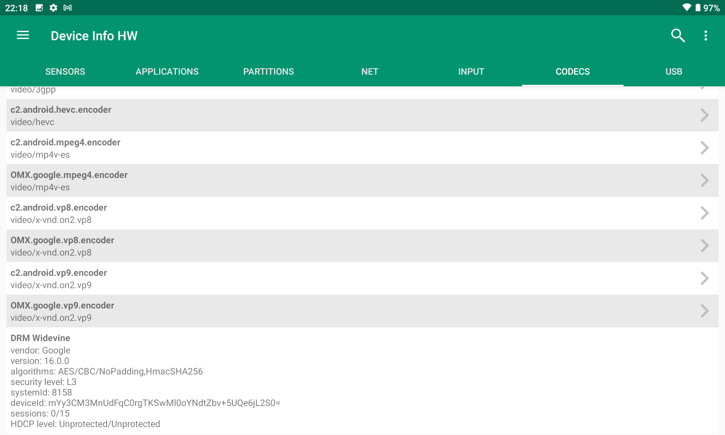Open the three-dot overflow menu
Image resolution: width=725 pixels, height=435 pixels.
click(x=705, y=36)
